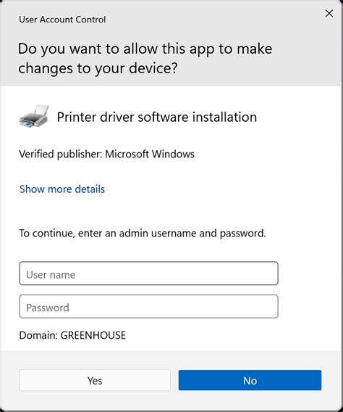This screenshot has height=412, width=343.
Task: Select the Printer driver software installation name
Action: (x=157, y=118)
